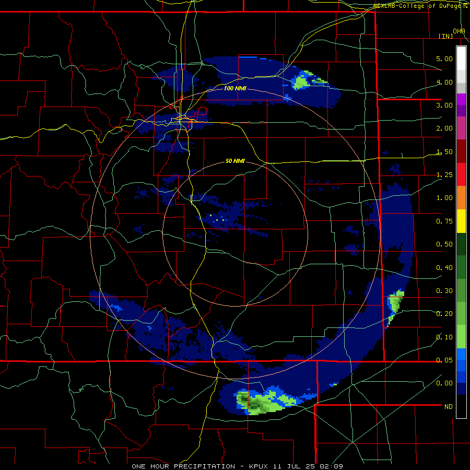Select the 3.00 legend value
Image resolution: width=470 pixels, height=470 pixels.
coord(444,105)
